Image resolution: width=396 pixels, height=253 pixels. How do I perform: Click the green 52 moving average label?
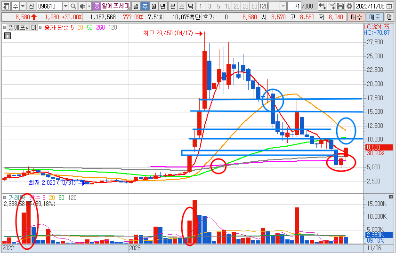[x=89, y=27]
